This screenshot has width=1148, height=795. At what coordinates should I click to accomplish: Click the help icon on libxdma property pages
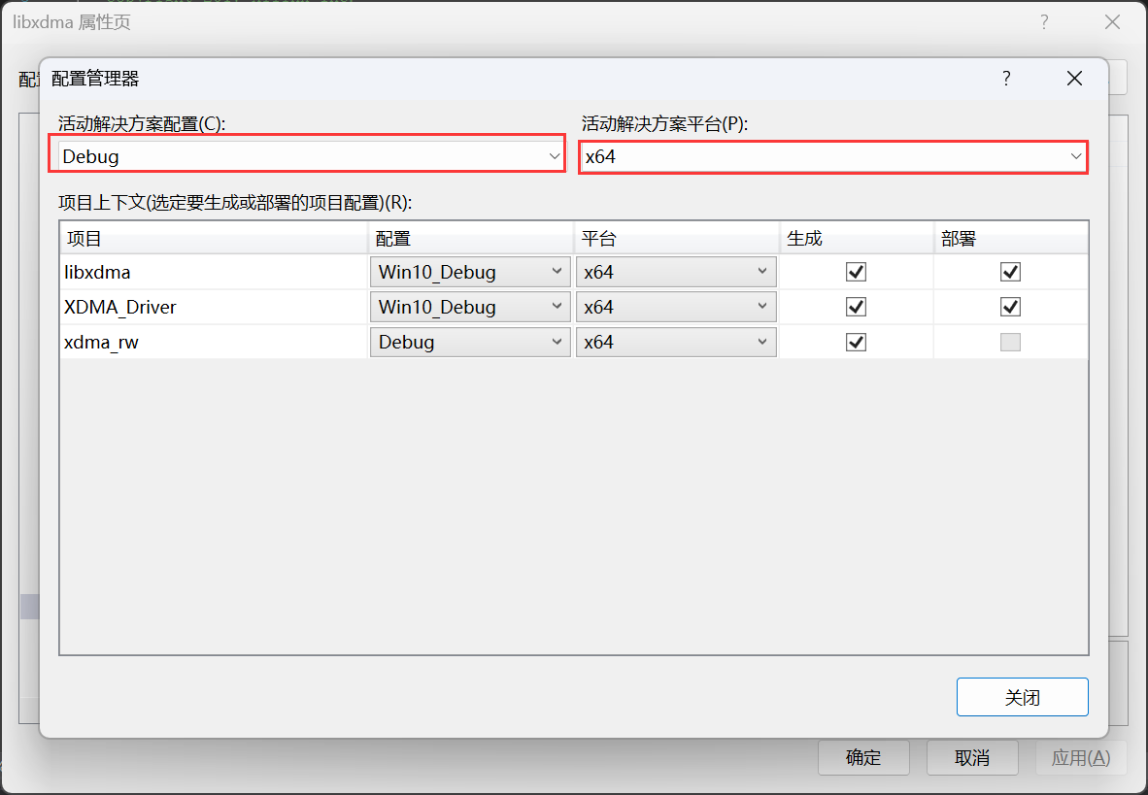click(x=1044, y=21)
